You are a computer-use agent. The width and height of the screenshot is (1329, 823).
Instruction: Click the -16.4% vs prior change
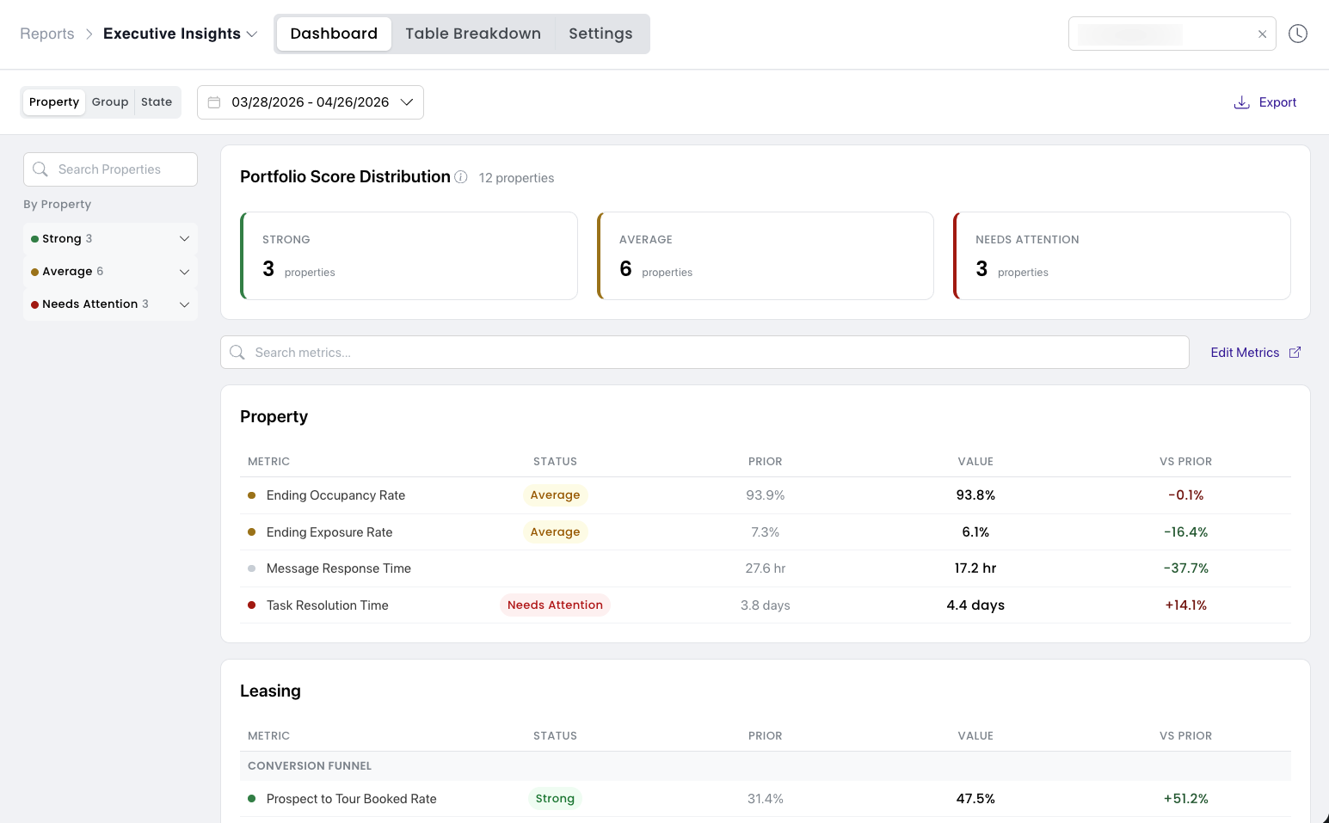[x=1185, y=532]
